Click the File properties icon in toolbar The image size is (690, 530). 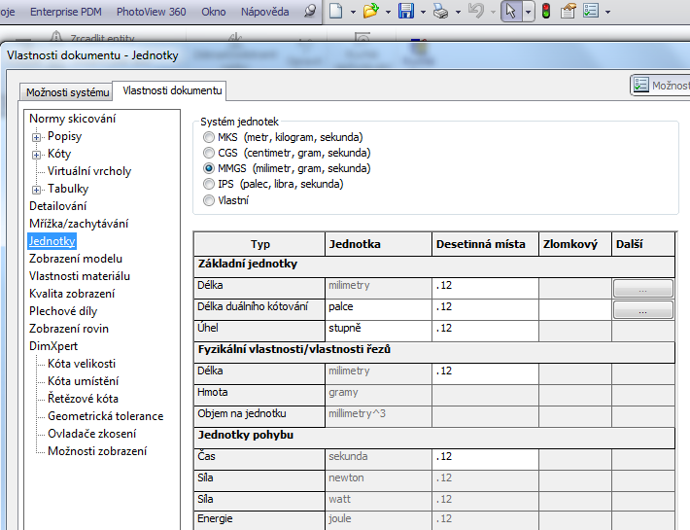coord(569,11)
